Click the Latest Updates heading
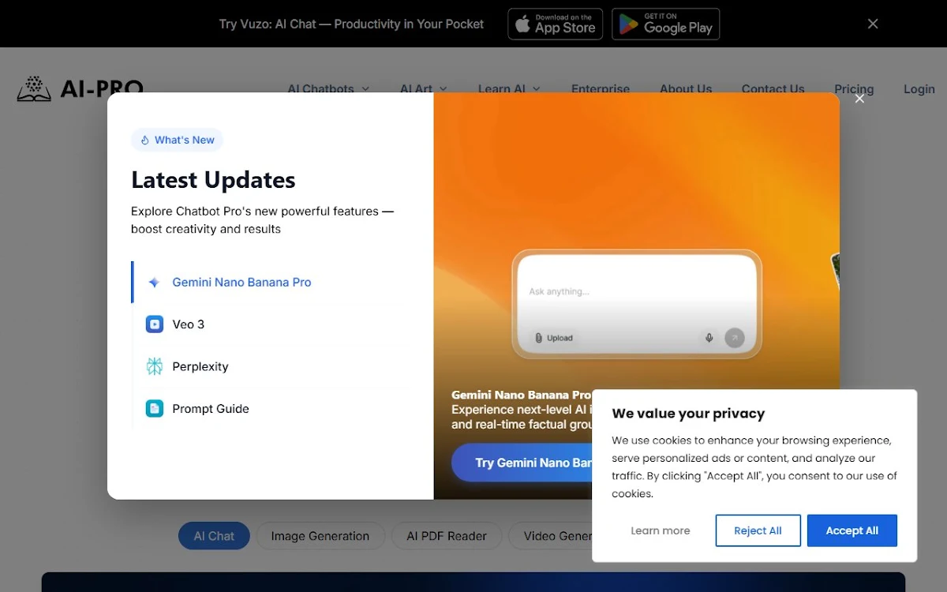947x592 pixels. coord(213,180)
